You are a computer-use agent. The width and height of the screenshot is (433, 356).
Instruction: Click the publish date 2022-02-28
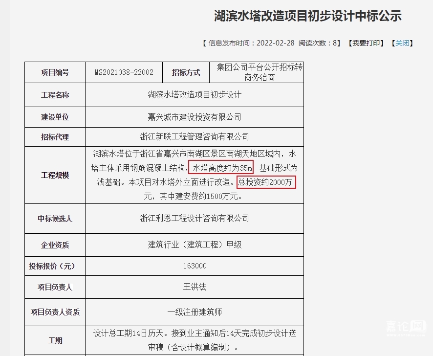click(x=275, y=43)
